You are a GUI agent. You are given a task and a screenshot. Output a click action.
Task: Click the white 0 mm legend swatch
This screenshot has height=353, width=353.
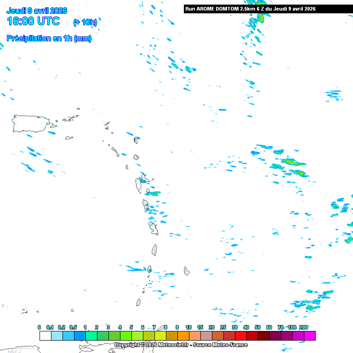[x=45, y=336]
